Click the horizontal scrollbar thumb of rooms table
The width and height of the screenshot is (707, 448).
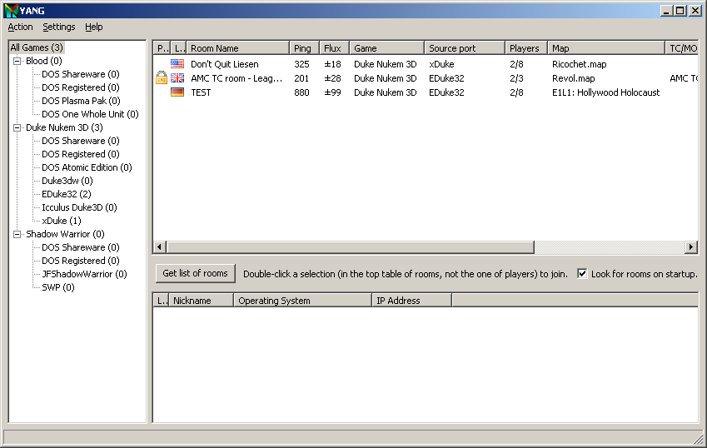(x=350, y=247)
